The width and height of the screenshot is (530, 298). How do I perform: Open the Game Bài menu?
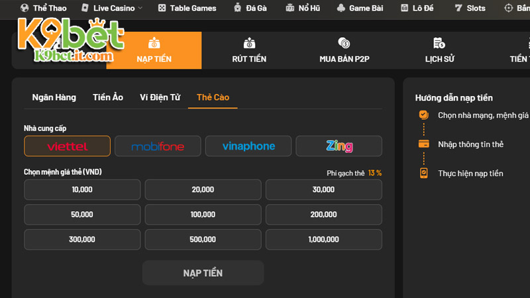tap(360, 8)
